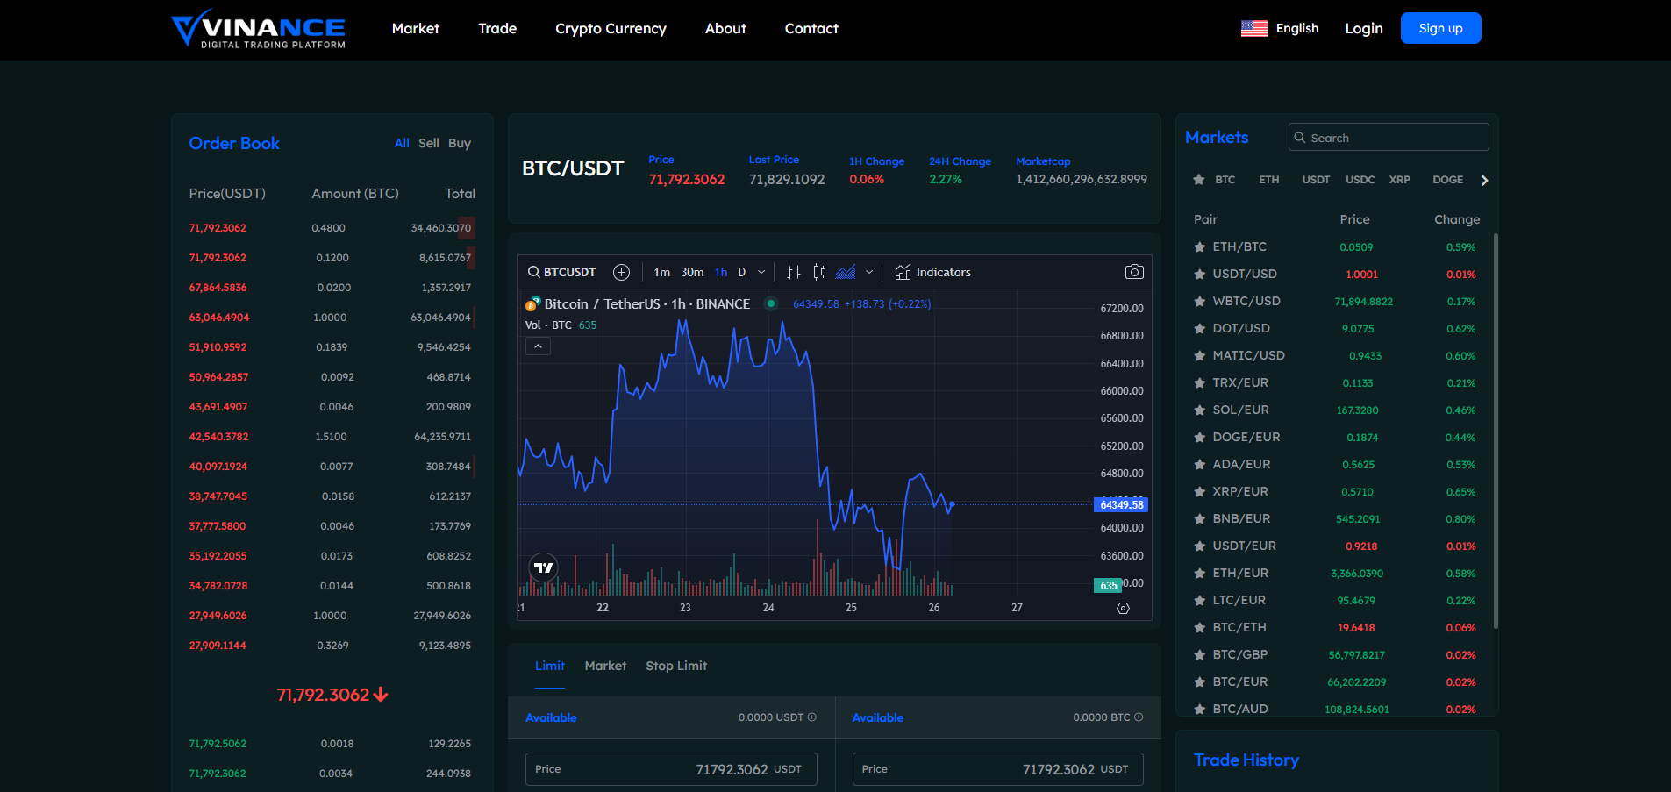Click the TradingView logo on chart

[544, 567]
